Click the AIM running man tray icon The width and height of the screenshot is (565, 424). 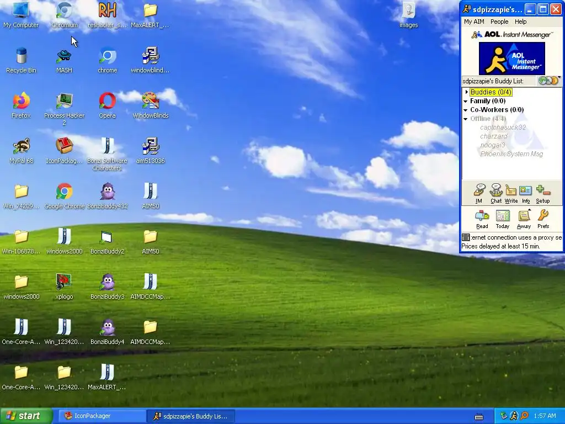[x=514, y=416]
